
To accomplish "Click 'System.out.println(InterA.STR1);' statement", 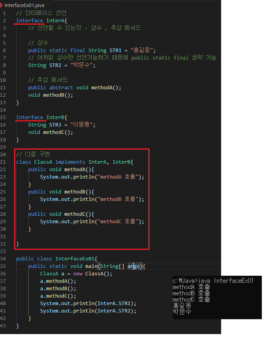I will click(88, 303).
